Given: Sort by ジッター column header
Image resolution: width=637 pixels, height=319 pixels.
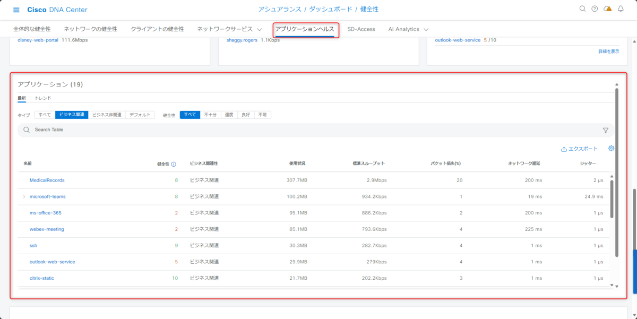Looking at the screenshot, I should [588, 163].
